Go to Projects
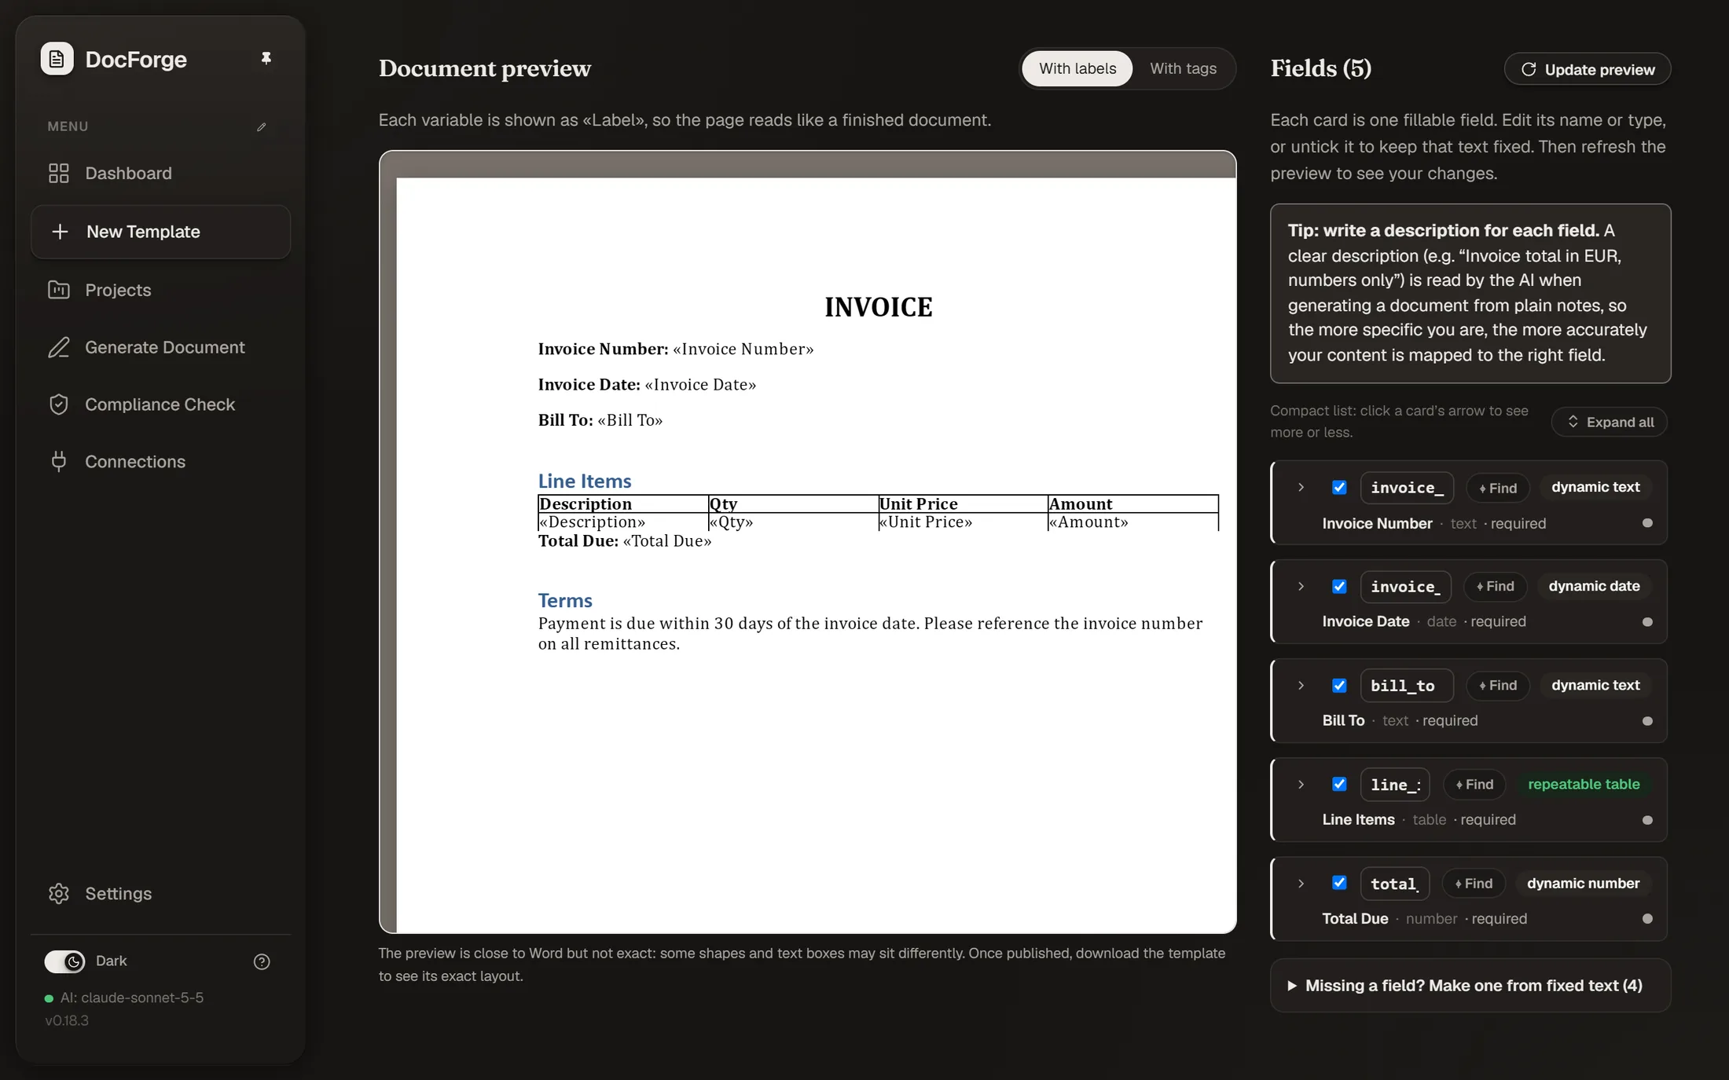 [x=160, y=290]
